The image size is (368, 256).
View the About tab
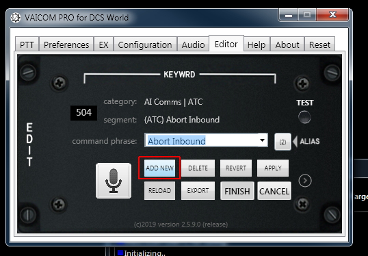pyautogui.click(x=287, y=44)
